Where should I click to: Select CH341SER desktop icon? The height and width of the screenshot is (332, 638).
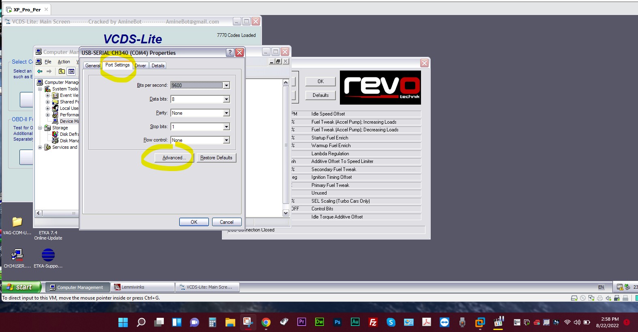click(x=17, y=258)
